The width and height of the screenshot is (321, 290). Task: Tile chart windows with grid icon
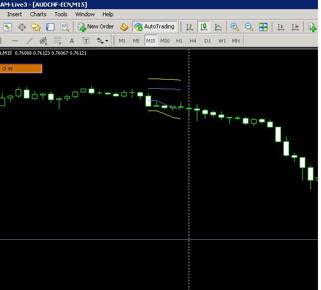coord(263,27)
